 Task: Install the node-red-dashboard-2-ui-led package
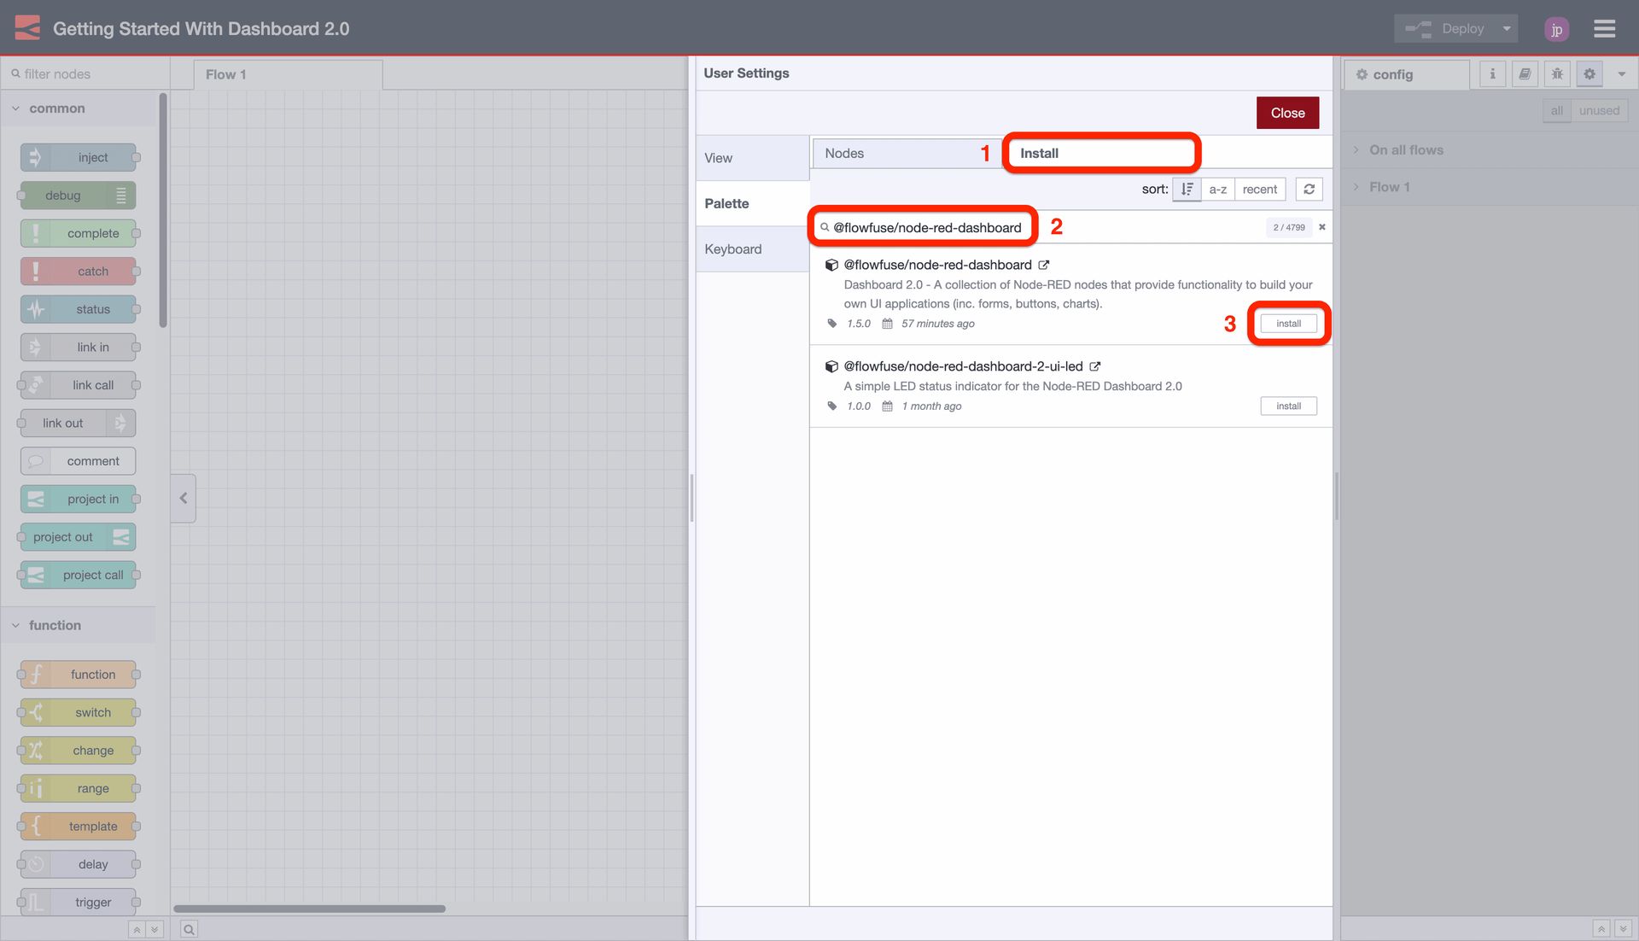1288,406
